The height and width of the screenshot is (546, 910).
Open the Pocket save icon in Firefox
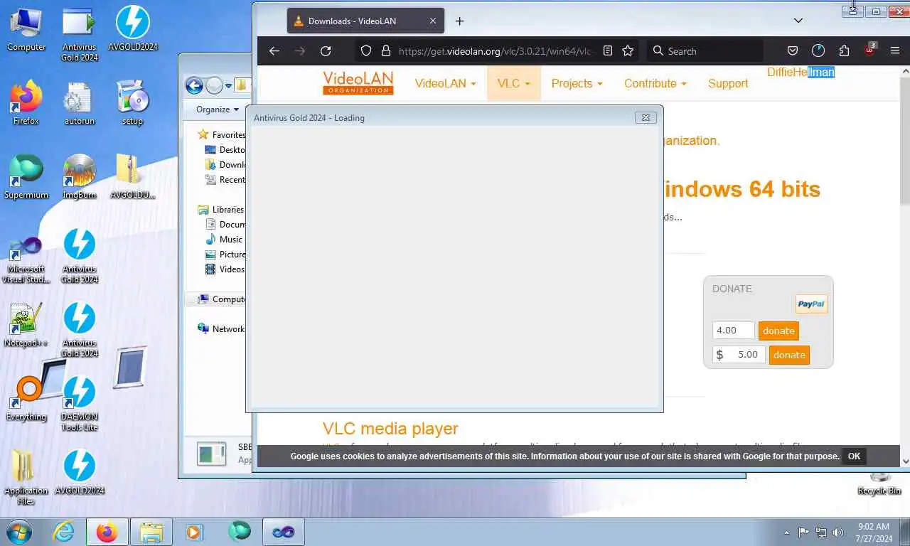click(x=793, y=51)
